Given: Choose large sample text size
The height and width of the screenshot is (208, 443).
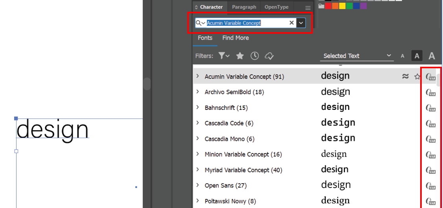Looking at the screenshot, I should [432, 56].
